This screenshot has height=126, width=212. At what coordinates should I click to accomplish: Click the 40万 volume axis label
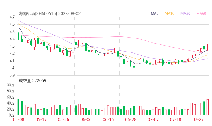tap(11, 103)
